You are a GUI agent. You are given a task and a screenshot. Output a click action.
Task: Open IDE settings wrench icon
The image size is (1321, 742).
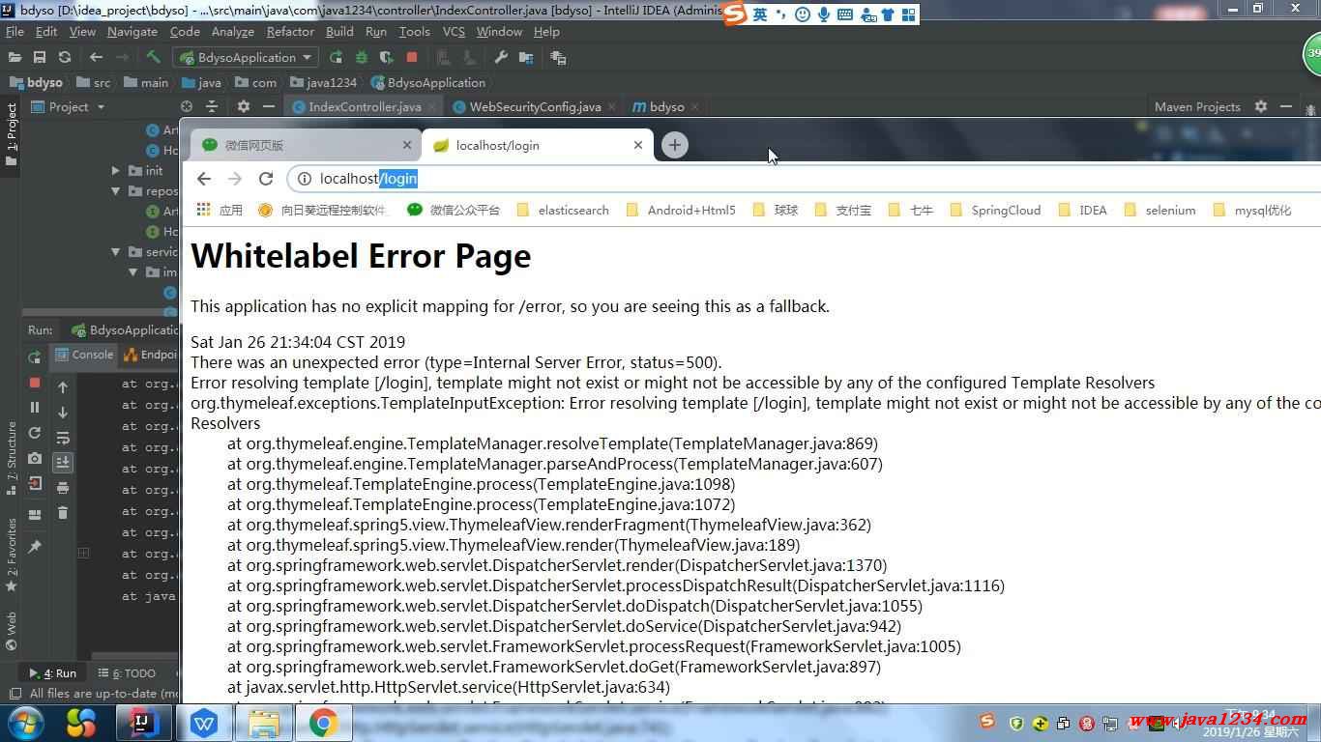[x=501, y=58]
